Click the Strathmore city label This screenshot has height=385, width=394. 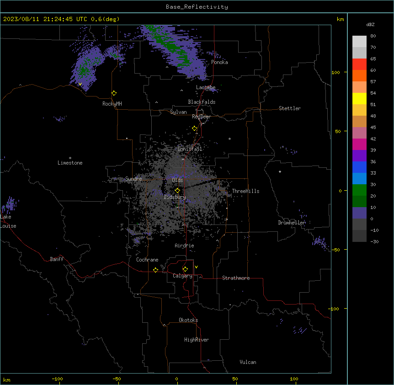click(x=236, y=278)
